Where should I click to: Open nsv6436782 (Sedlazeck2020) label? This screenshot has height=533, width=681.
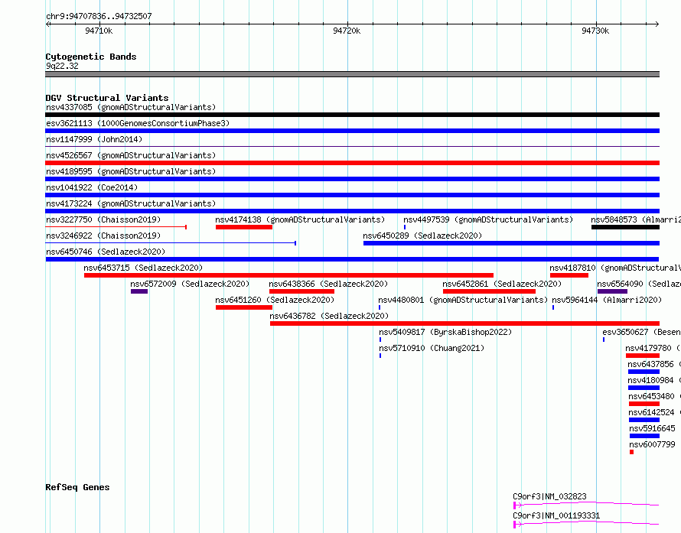click(329, 316)
